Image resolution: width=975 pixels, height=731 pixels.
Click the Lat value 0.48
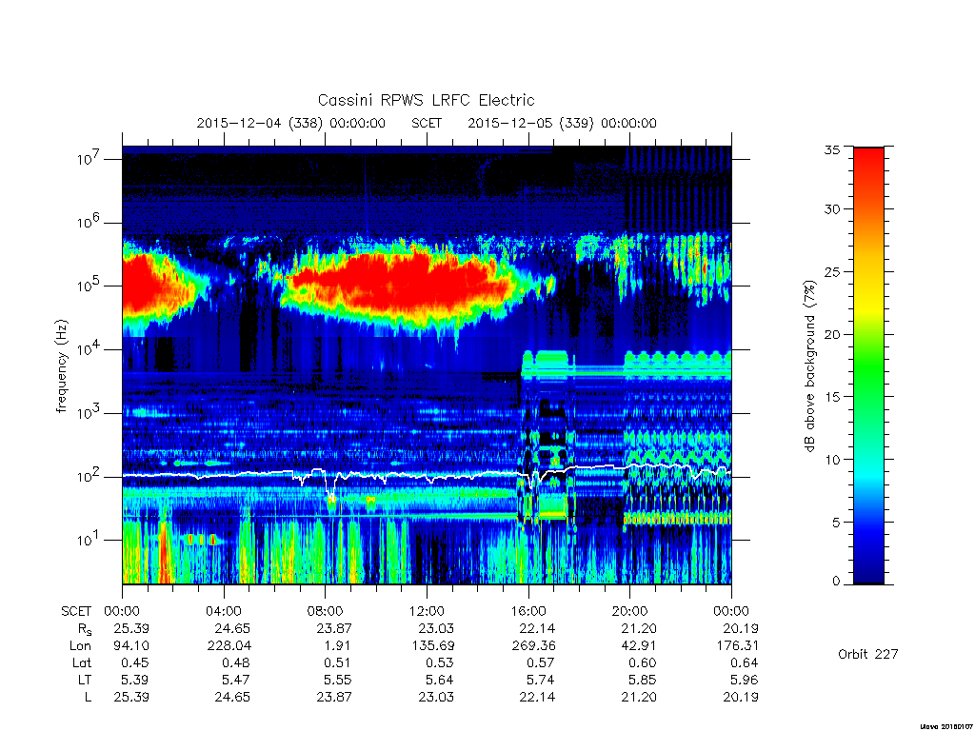click(236, 662)
